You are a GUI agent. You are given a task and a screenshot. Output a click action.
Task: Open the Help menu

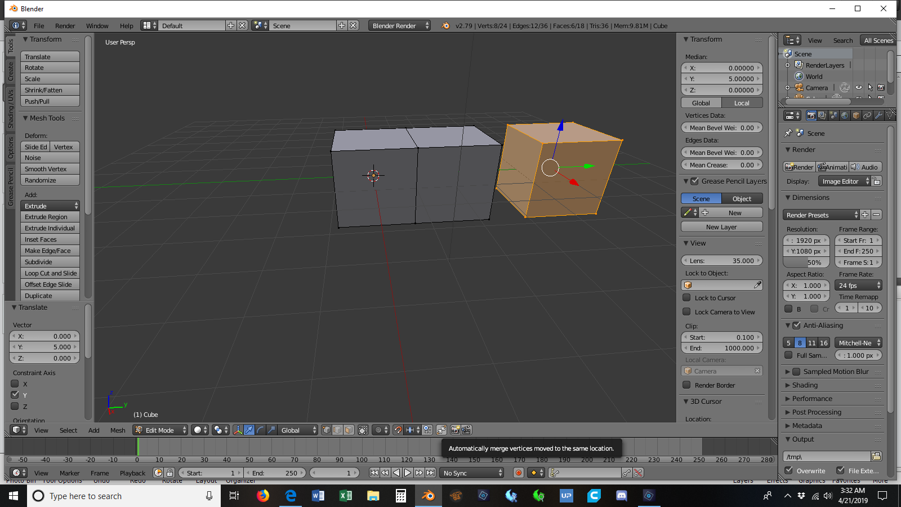[x=127, y=26]
